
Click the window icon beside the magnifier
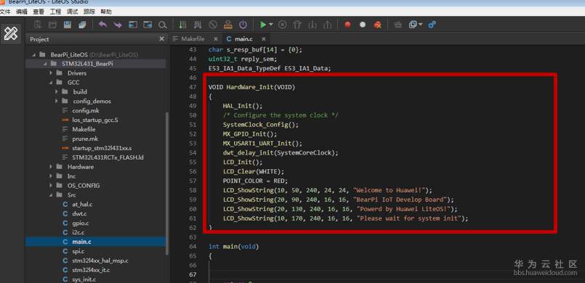click(x=148, y=25)
